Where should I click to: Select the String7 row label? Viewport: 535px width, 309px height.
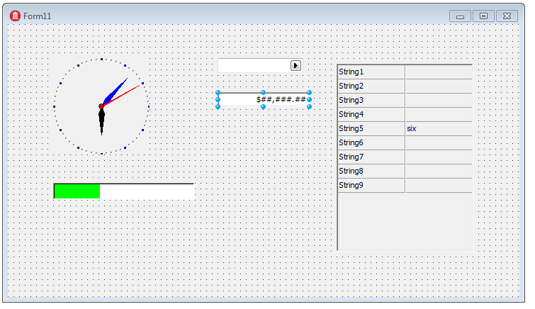click(x=371, y=157)
